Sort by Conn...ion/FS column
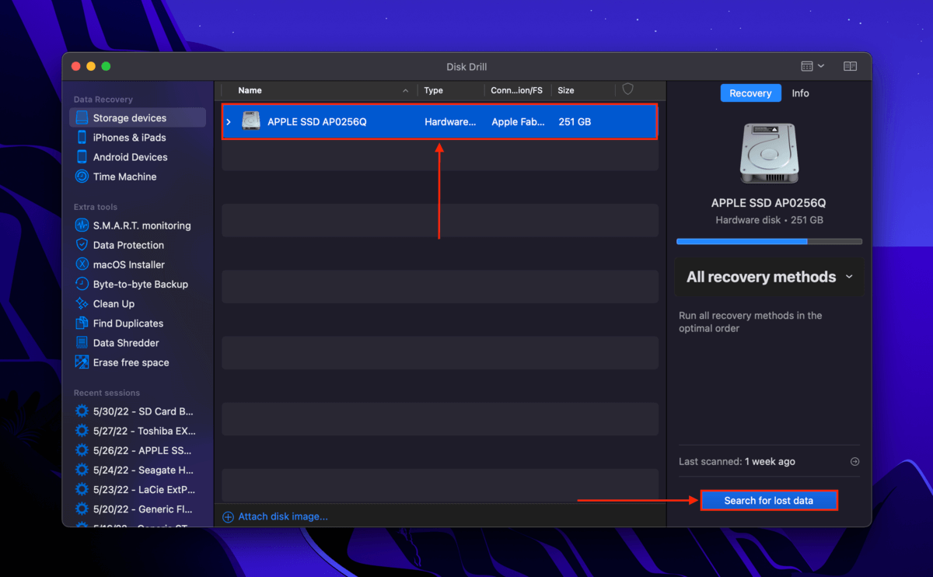933x577 pixels. point(517,90)
